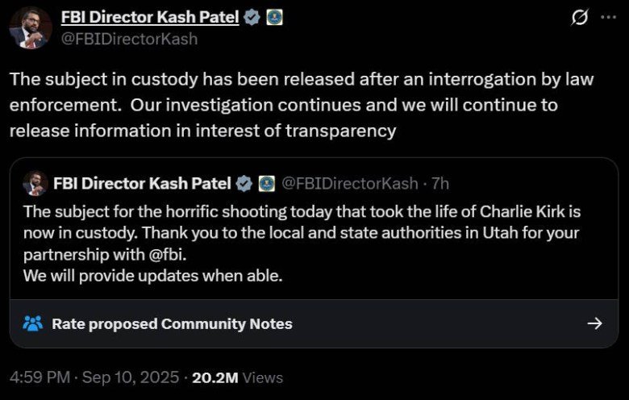Click the FBI seal badge in quoted post
The height and width of the screenshot is (400, 629).
tap(267, 183)
